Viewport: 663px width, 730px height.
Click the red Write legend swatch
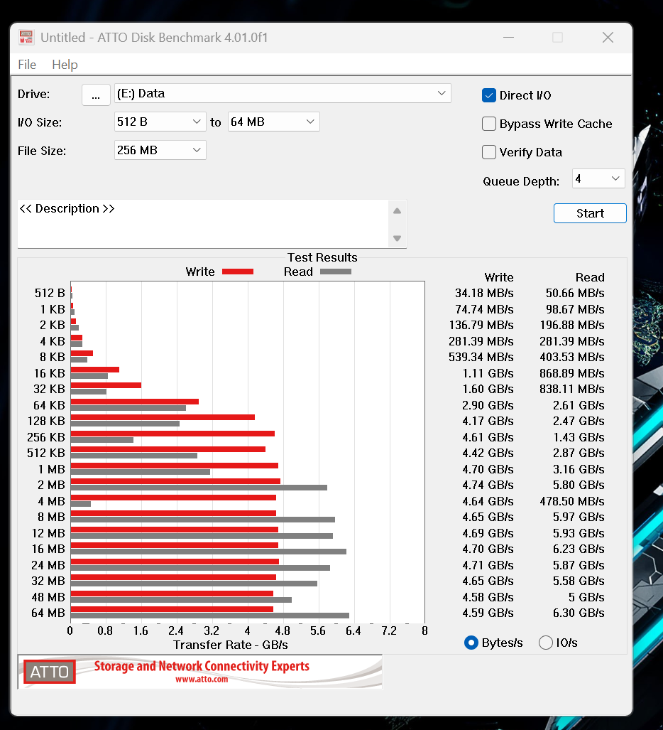(x=238, y=272)
